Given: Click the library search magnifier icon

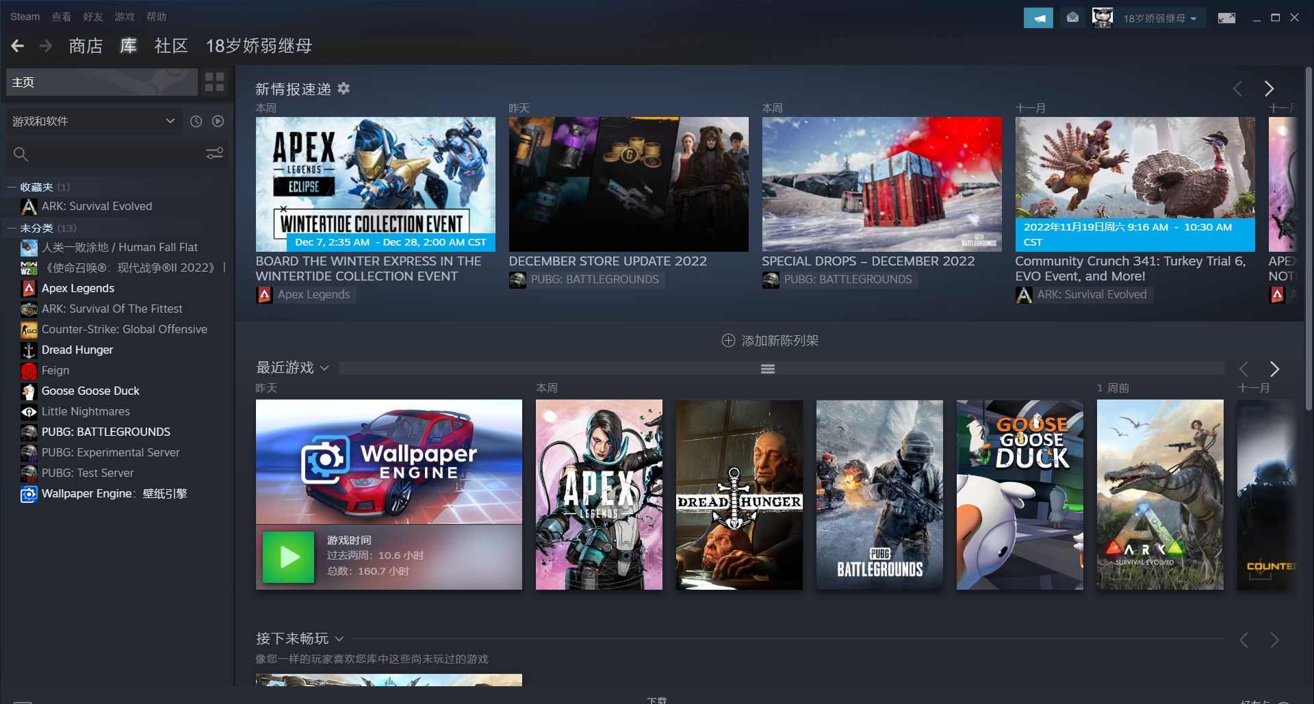Looking at the screenshot, I should point(21,154).
